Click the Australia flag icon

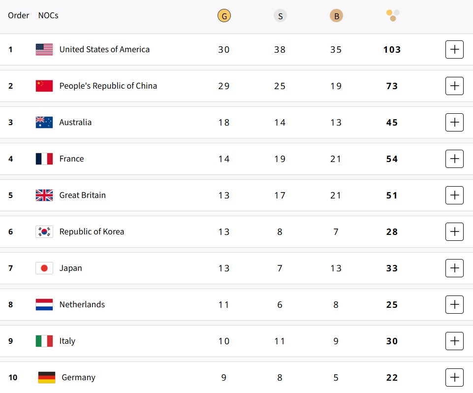click(x=44, y=122)
